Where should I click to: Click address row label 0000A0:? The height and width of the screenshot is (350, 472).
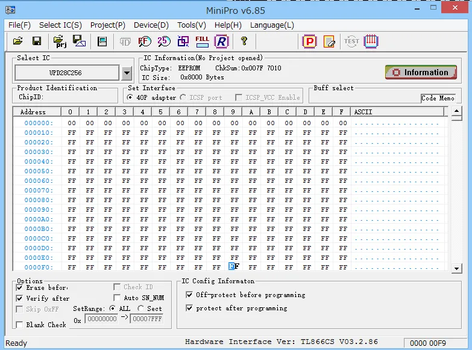tap(39, 219)
